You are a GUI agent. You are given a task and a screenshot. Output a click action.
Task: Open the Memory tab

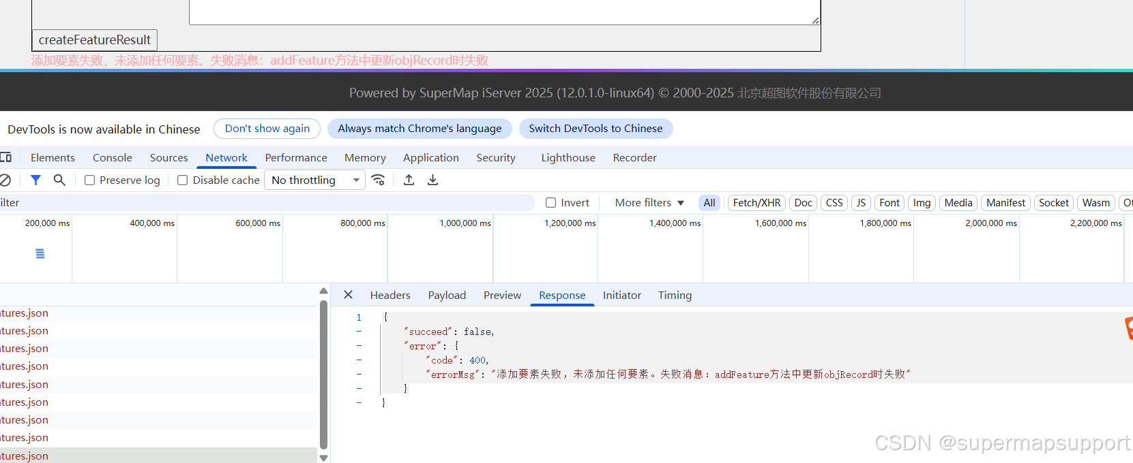365,157
